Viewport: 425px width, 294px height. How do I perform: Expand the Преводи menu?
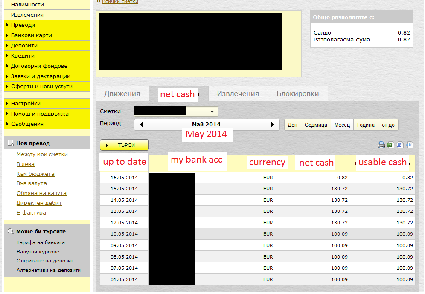point(47,25)
